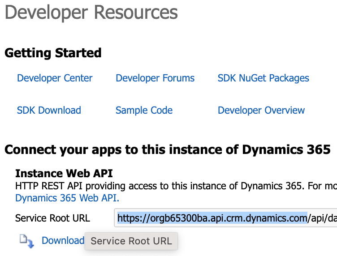Click the Service Root URL tooltip

click(131, 241)
